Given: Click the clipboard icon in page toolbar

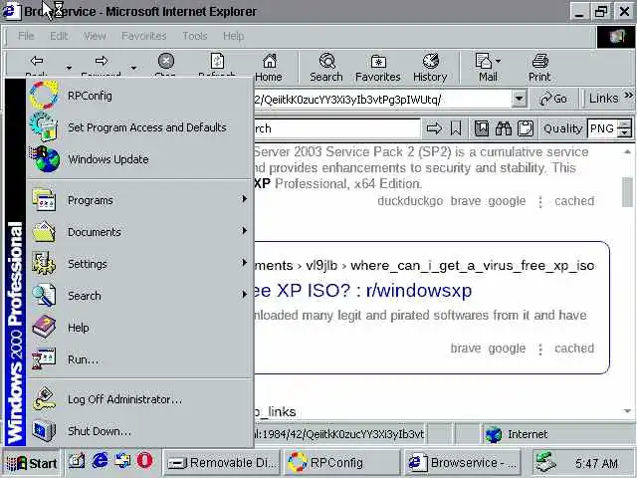Looking at the screenshot, I should coord(525,128).
